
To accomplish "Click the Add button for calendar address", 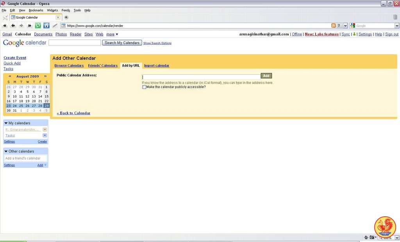I will [266, 76].
